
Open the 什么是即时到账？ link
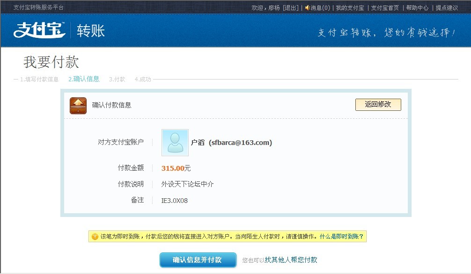[x=341, y=237]
